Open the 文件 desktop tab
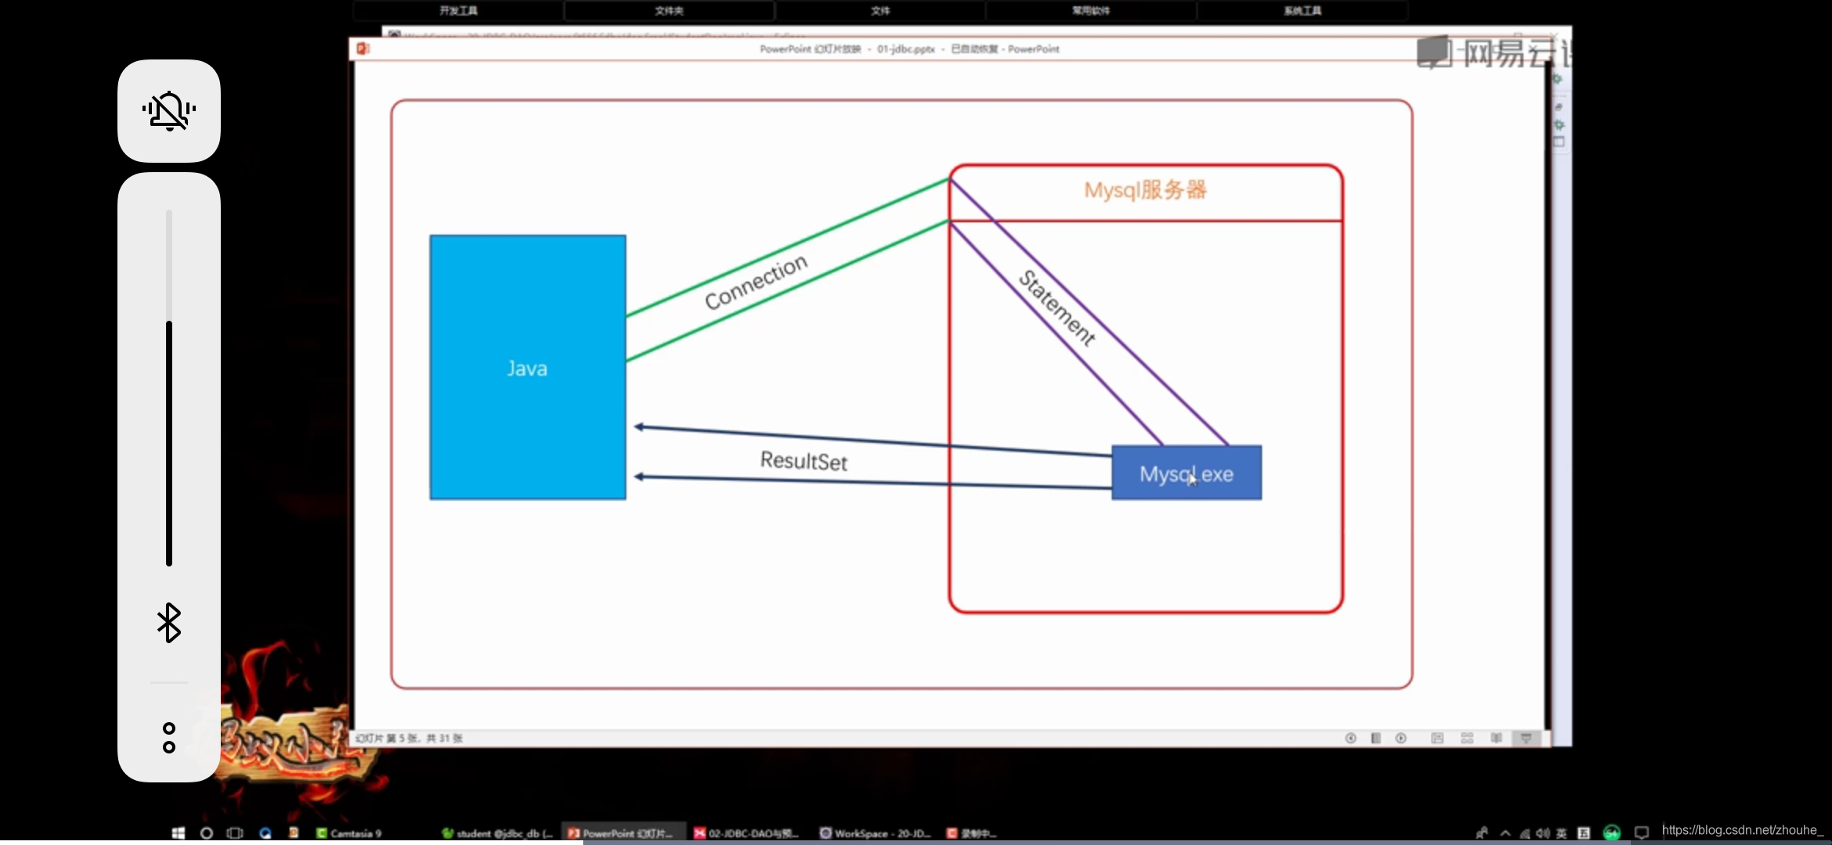 tap(881, 10)
